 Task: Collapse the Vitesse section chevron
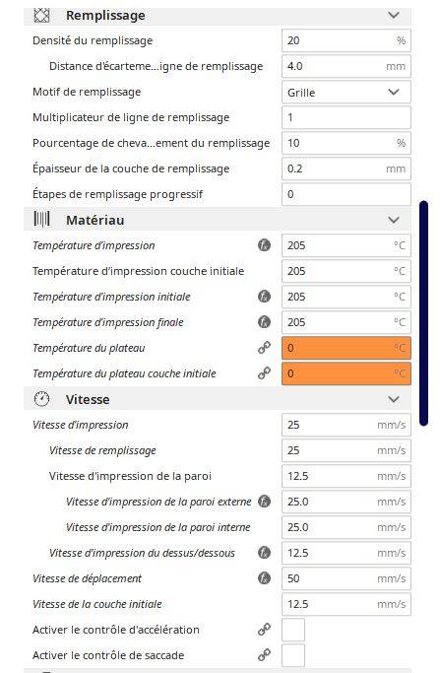pos(394,400)
